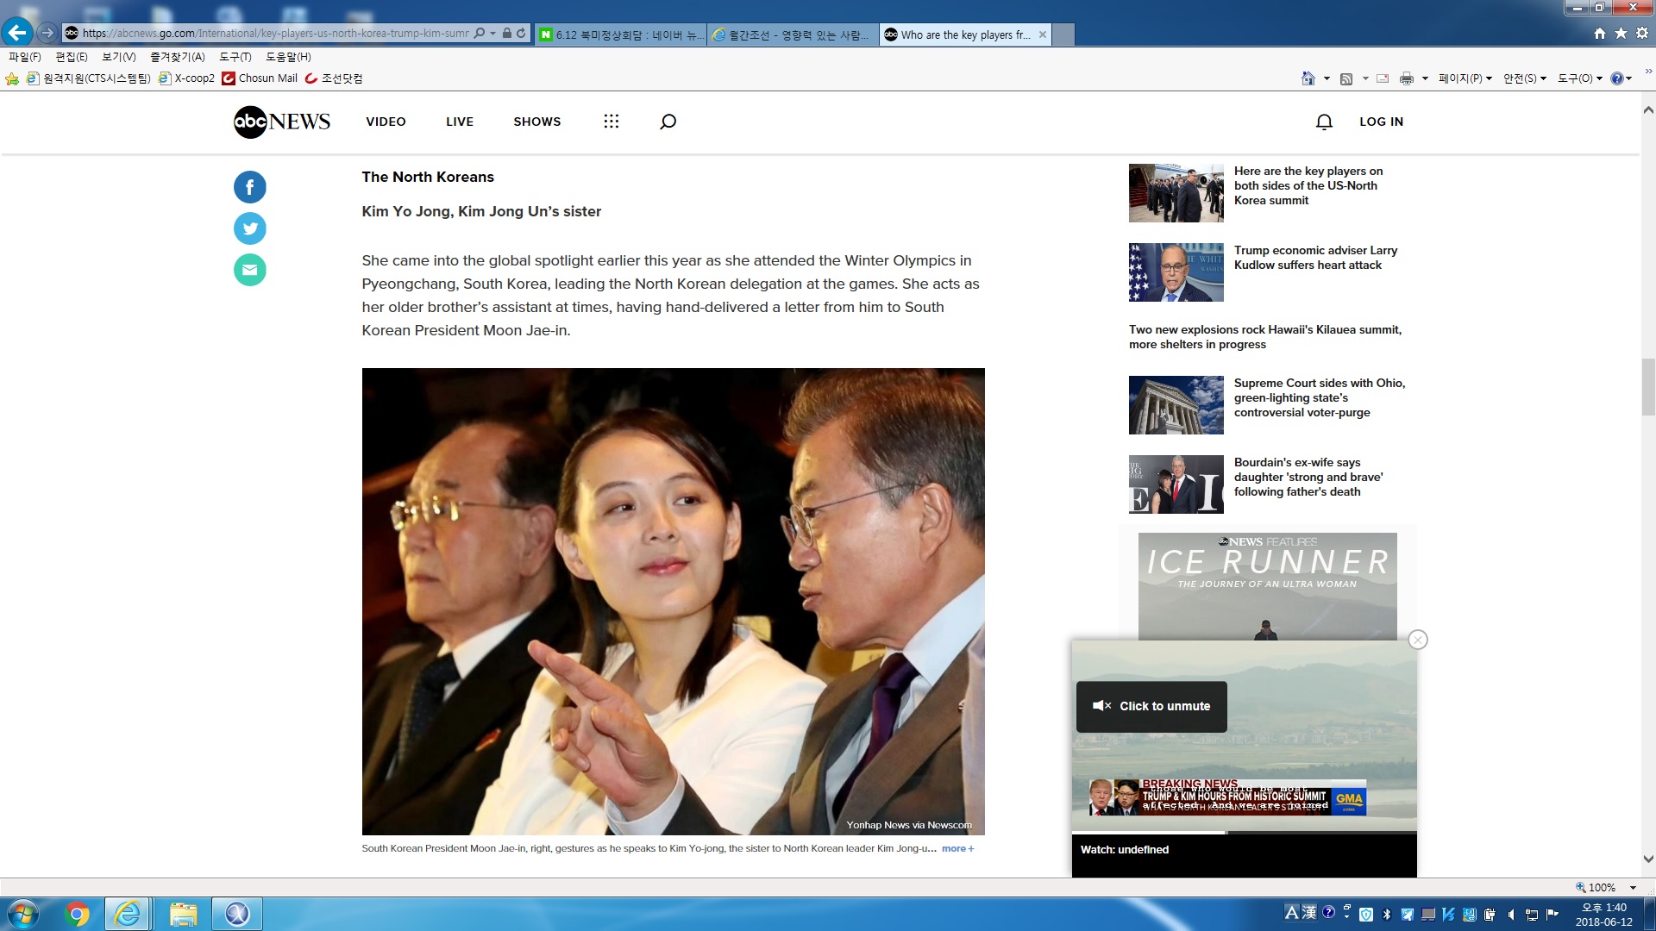The width and height of the screenshot is (1656, 931).
Task: Click the LOG IN link
Action: pyautogui.click(x=1381, y=122)
